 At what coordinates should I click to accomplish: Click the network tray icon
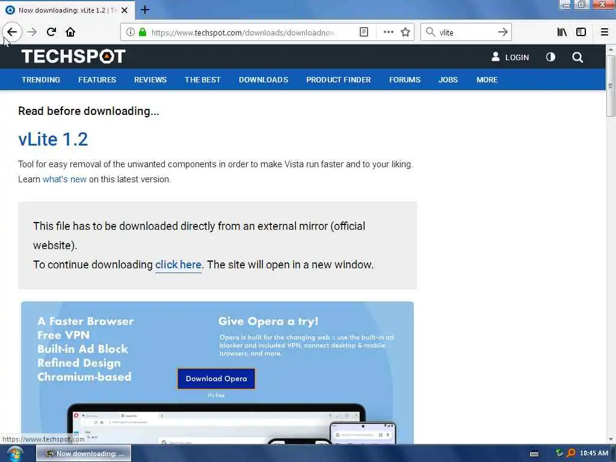point(559,453)
